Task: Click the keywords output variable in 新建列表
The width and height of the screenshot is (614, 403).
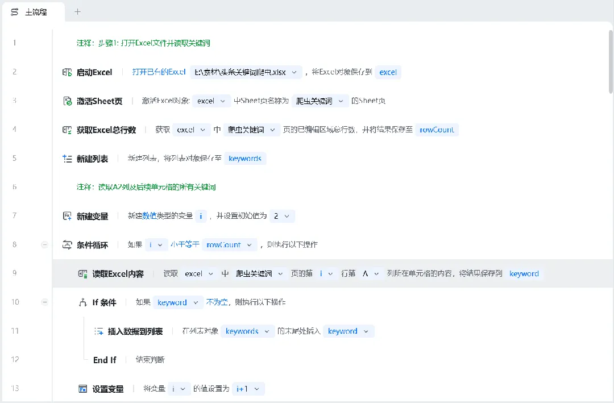Action: pyautogui.click(x=245, y=159)
